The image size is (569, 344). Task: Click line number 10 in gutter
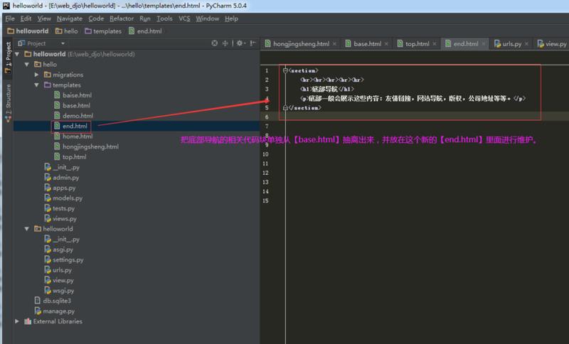pos(265,154)
